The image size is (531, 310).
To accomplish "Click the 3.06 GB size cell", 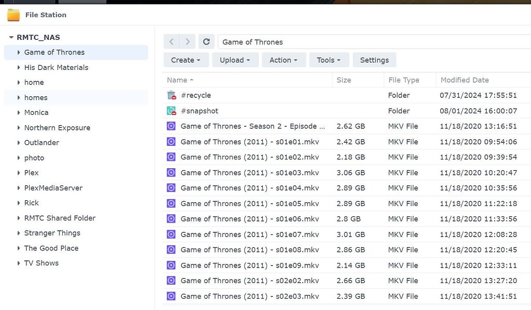I will pos(351,172).
